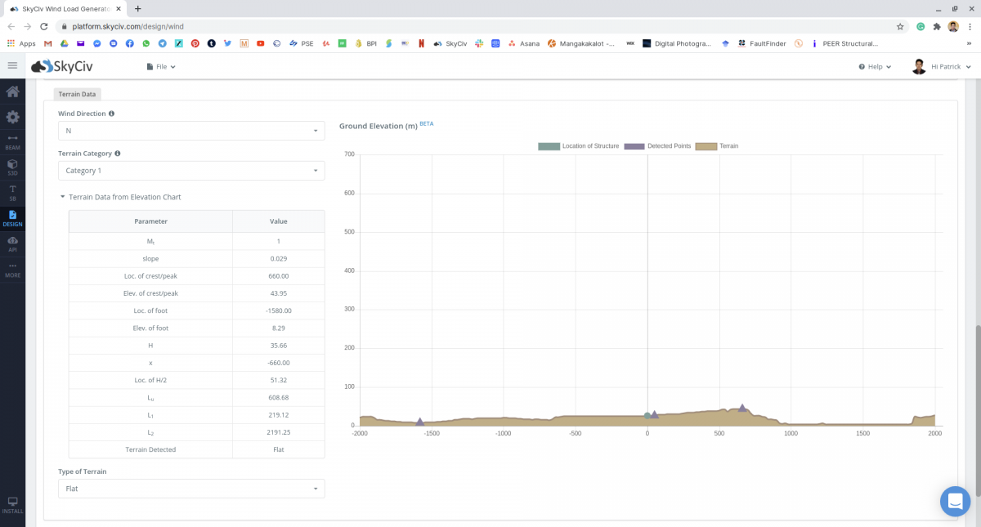Expand the Type of Terrain dropdown
This screenshot has width=981, height=527.
[x=191, y=489]
